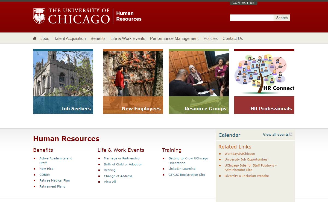
Task: Click the Human Resources header title
Action: (x=129, y=16)
